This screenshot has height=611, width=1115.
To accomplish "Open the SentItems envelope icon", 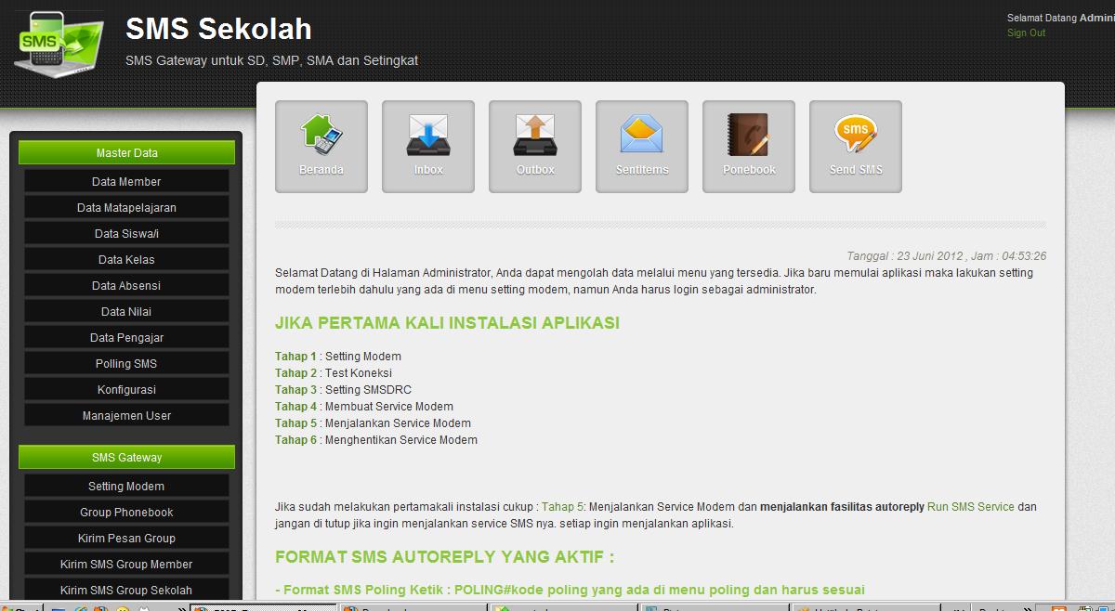I will (x=642, y=147).
